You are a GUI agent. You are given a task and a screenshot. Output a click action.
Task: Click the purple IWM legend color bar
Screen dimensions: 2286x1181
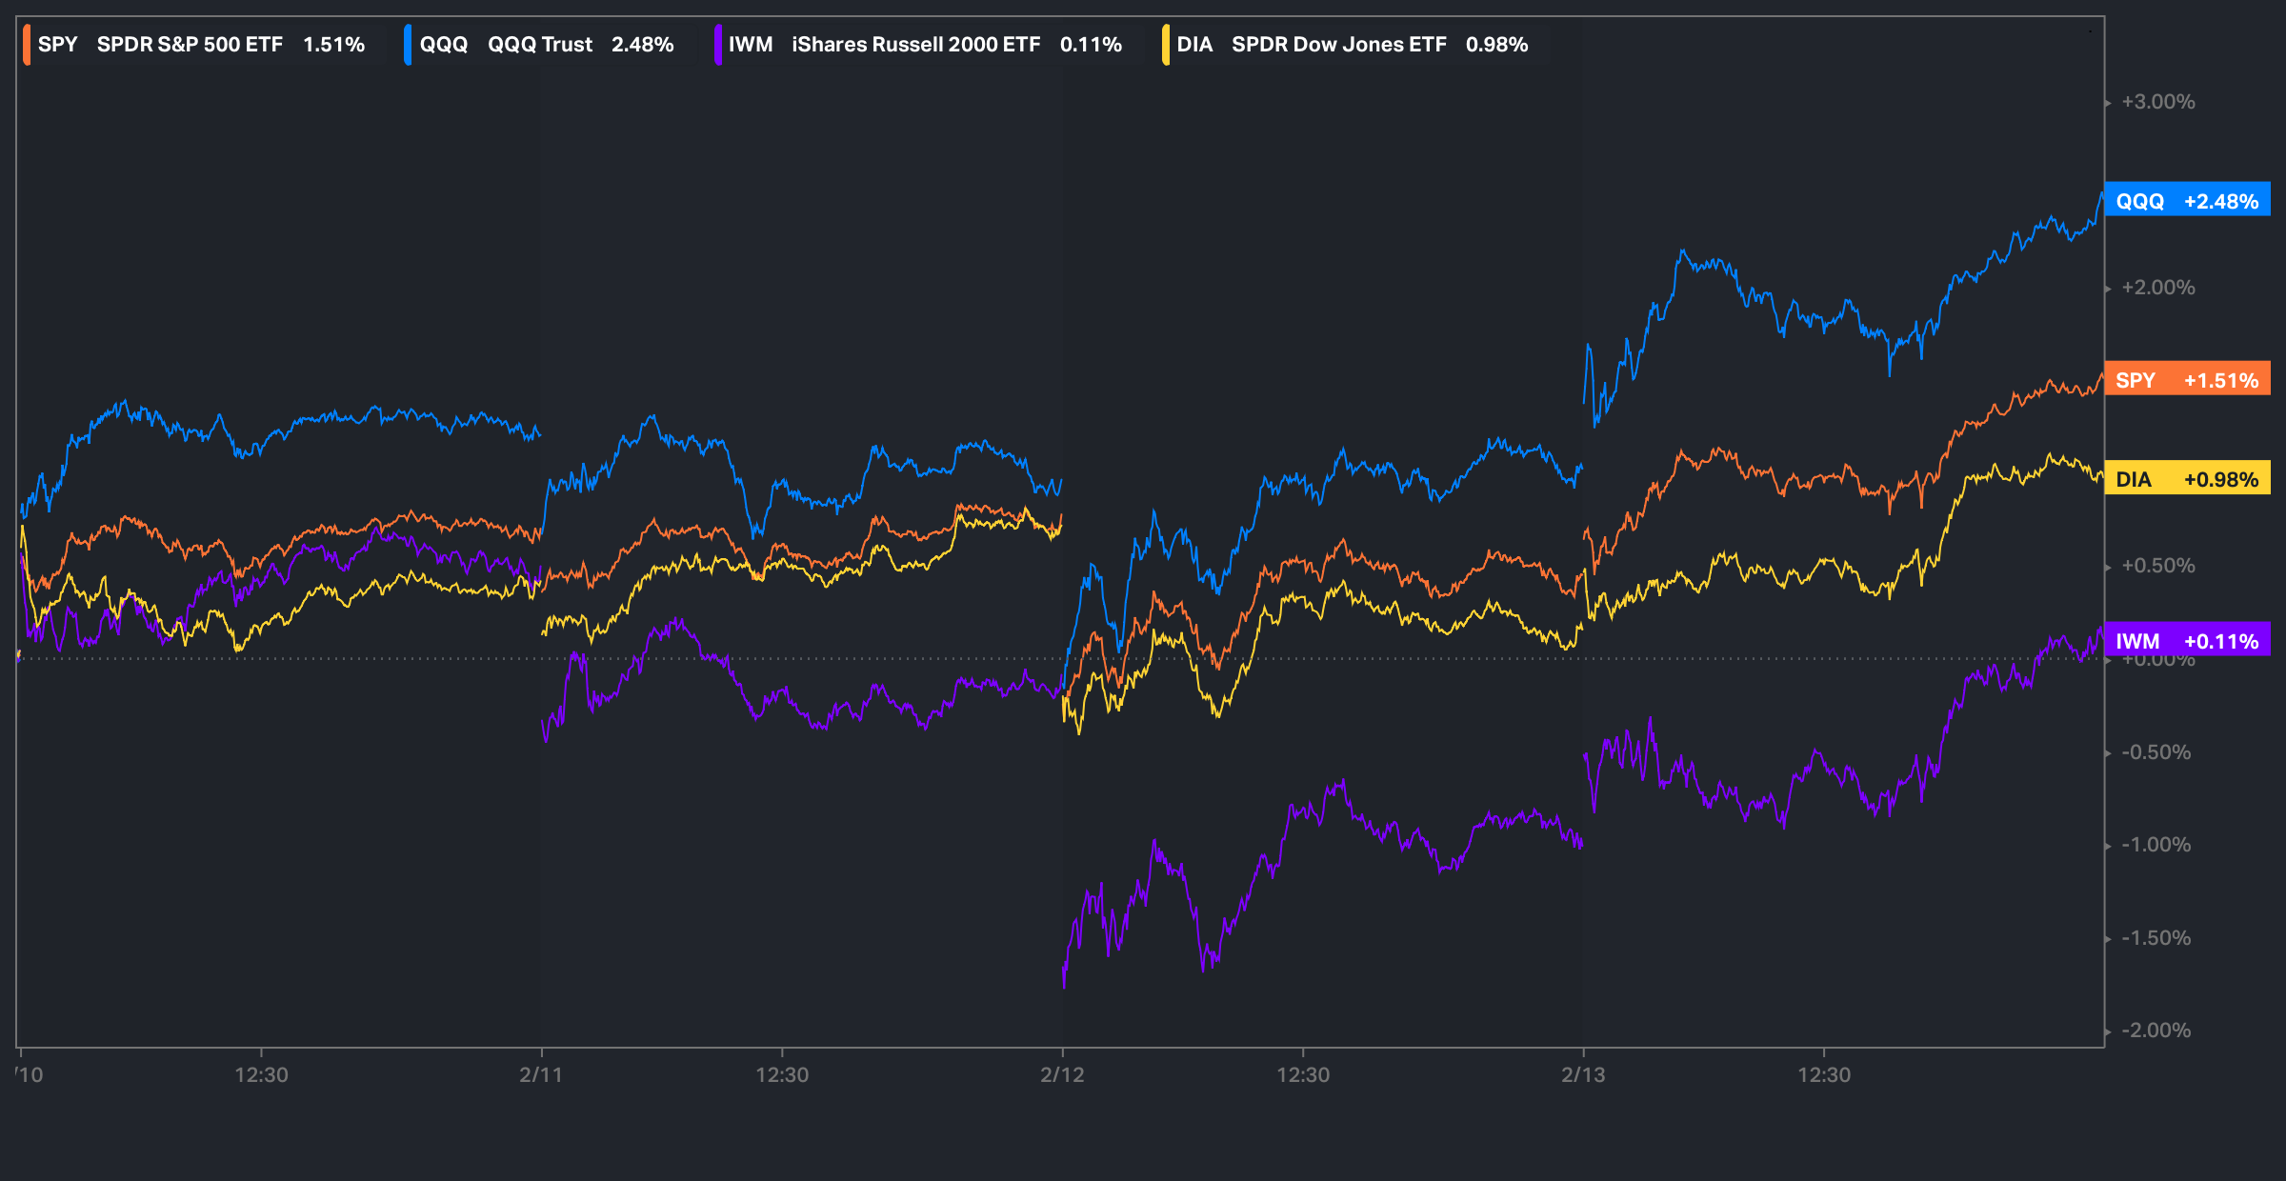(x=717, y=45)
